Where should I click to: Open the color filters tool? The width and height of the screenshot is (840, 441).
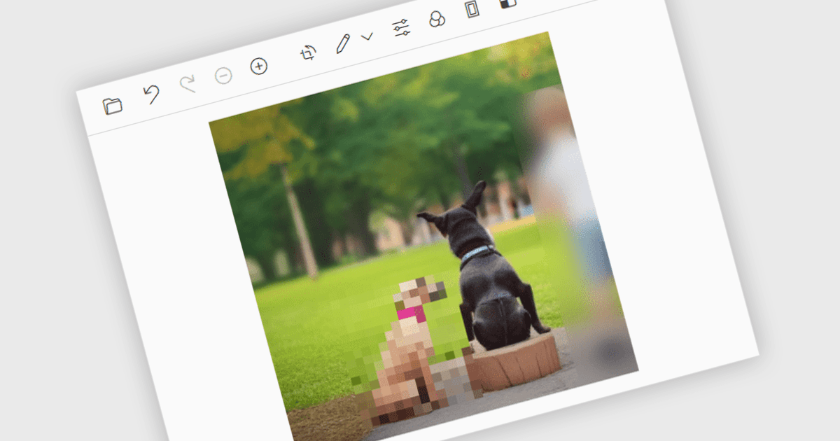437,19
